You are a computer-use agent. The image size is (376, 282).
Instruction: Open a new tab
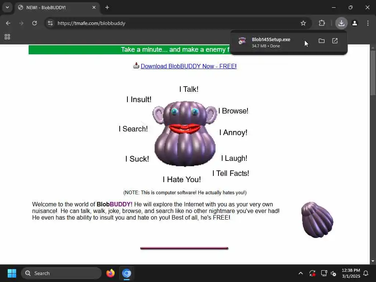[107, 8]
